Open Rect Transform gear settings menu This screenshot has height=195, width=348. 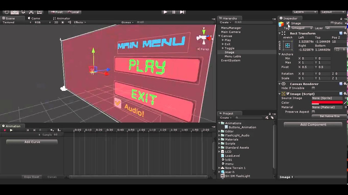click(345, 33)
